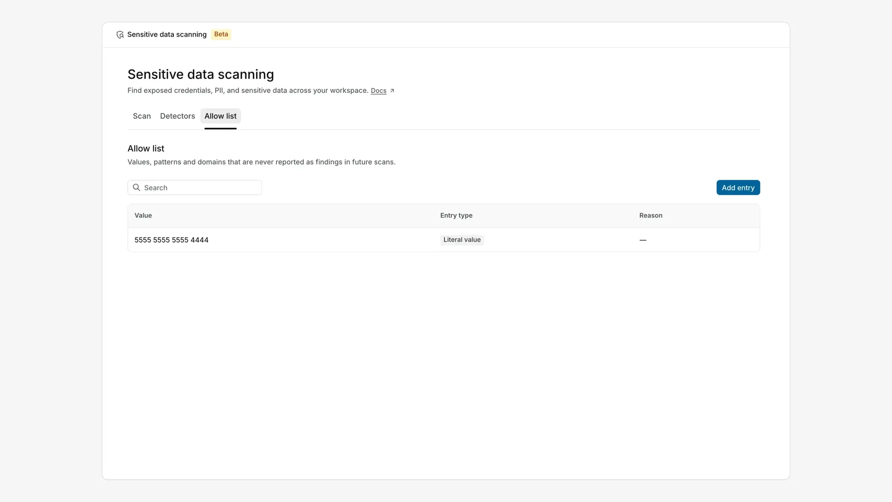Click the search magnifier icon

point(137,187)
